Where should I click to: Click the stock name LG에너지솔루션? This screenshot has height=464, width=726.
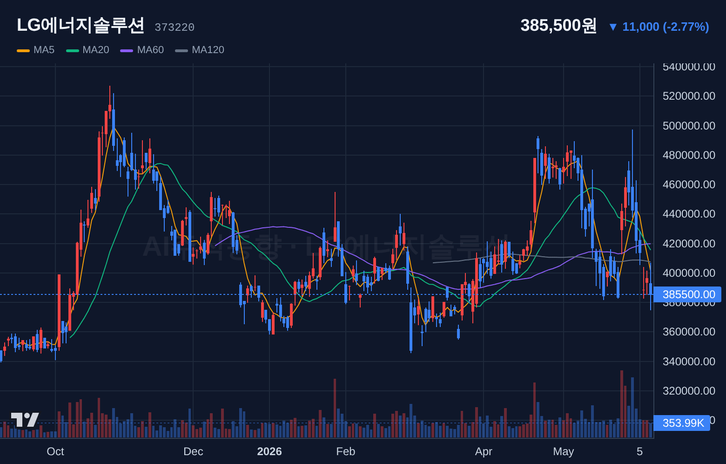pyautogui.click(x=81, y=25)
